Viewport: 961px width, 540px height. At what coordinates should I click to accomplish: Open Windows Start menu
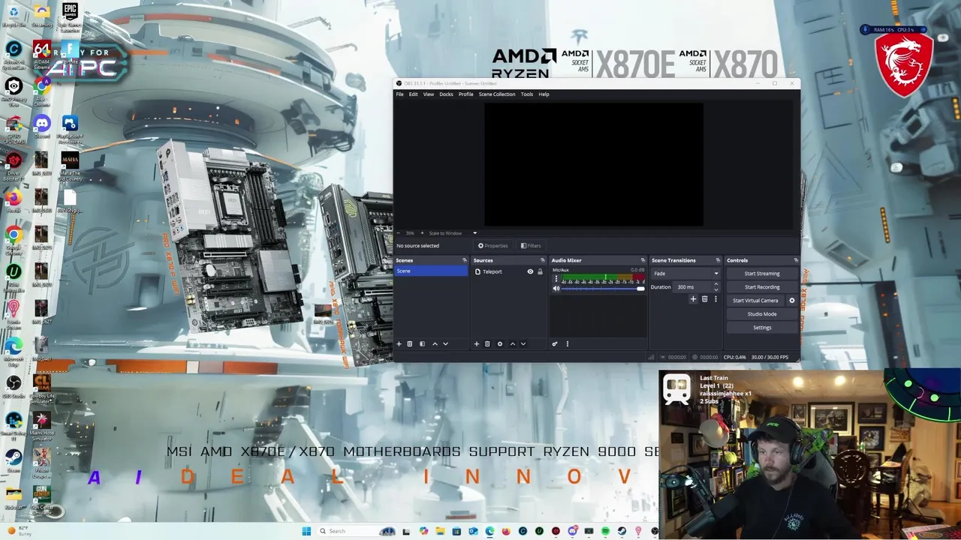click(306, 531)
